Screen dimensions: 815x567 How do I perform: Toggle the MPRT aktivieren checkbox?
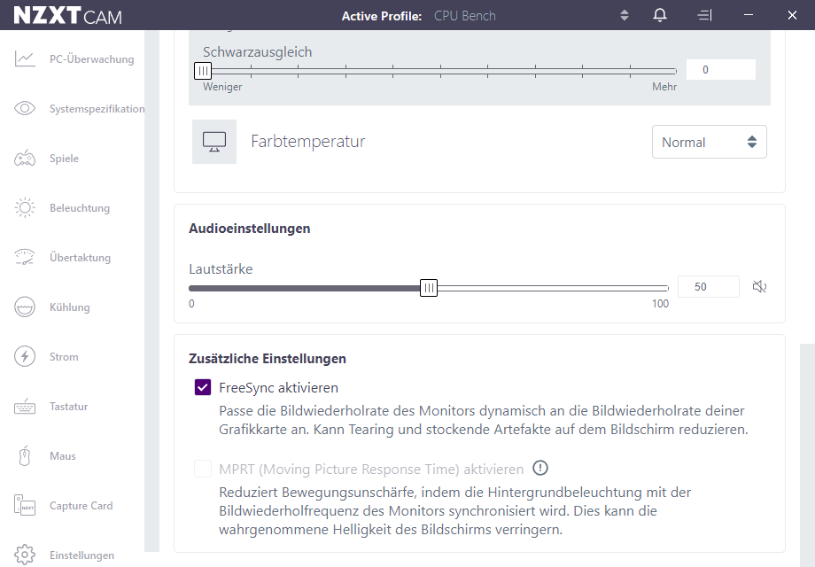(x=203, y=469)
